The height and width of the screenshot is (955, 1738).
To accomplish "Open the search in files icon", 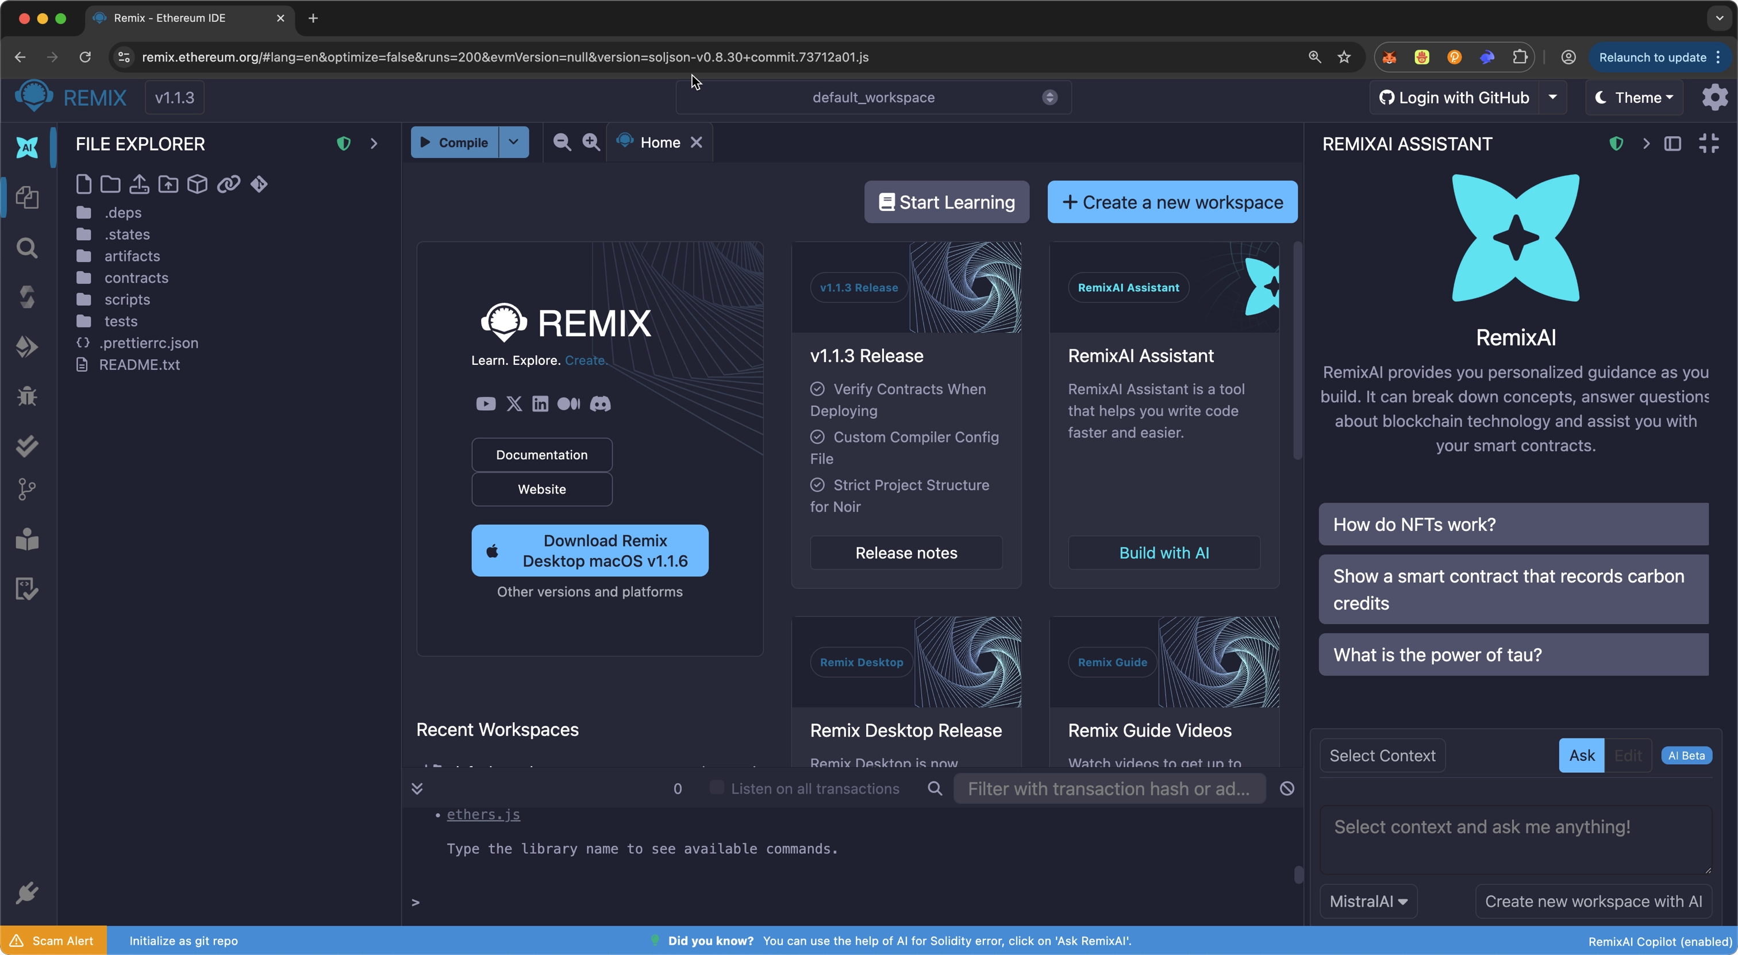I will pyautogui.click(x=27, y=248).
